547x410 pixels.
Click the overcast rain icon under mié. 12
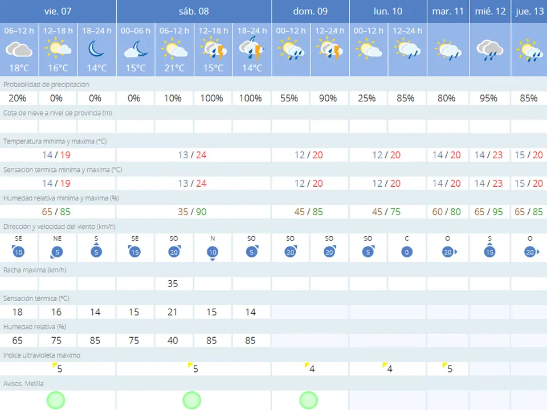coord(490,50)
